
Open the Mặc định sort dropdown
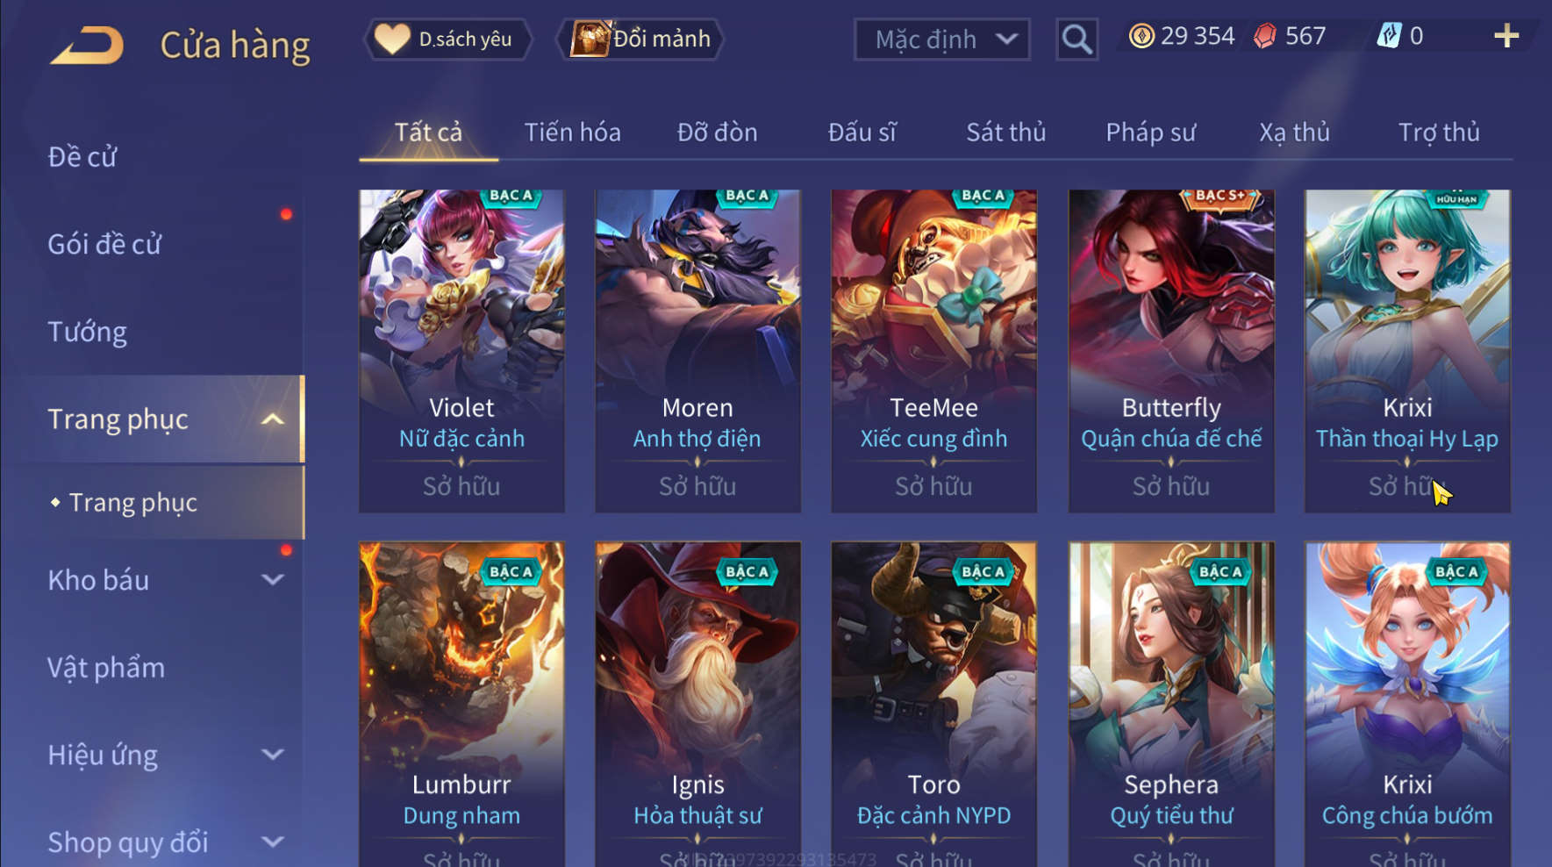click(941, 39)
